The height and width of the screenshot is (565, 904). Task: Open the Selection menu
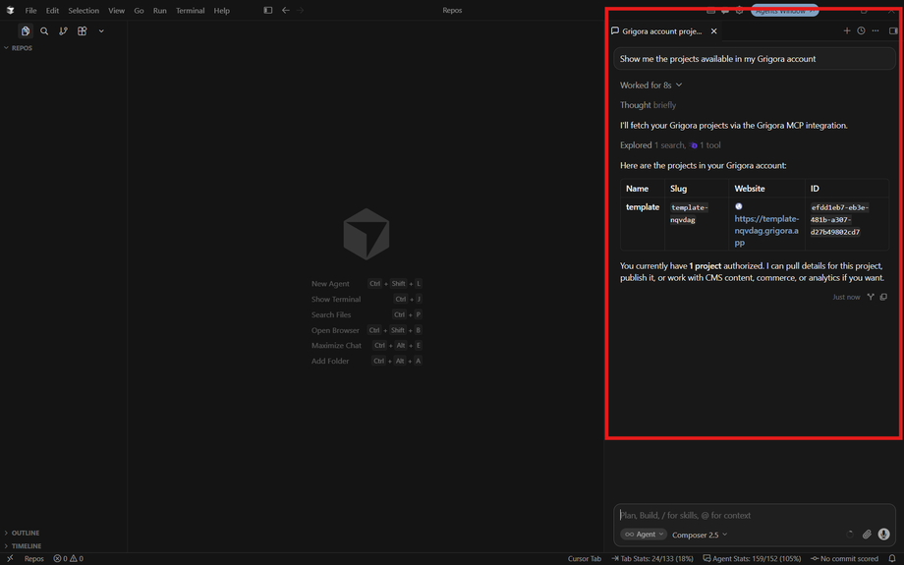point(84,11)
